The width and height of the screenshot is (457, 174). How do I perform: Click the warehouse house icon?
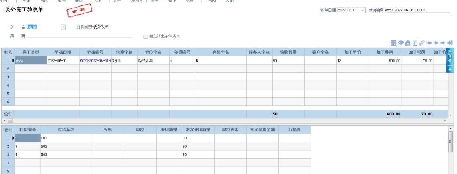click(x=408, y=43)
